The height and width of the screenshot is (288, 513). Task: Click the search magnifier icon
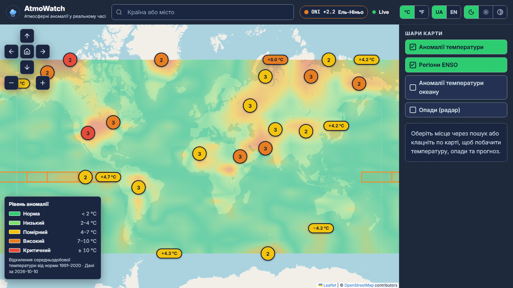point(119,12)
